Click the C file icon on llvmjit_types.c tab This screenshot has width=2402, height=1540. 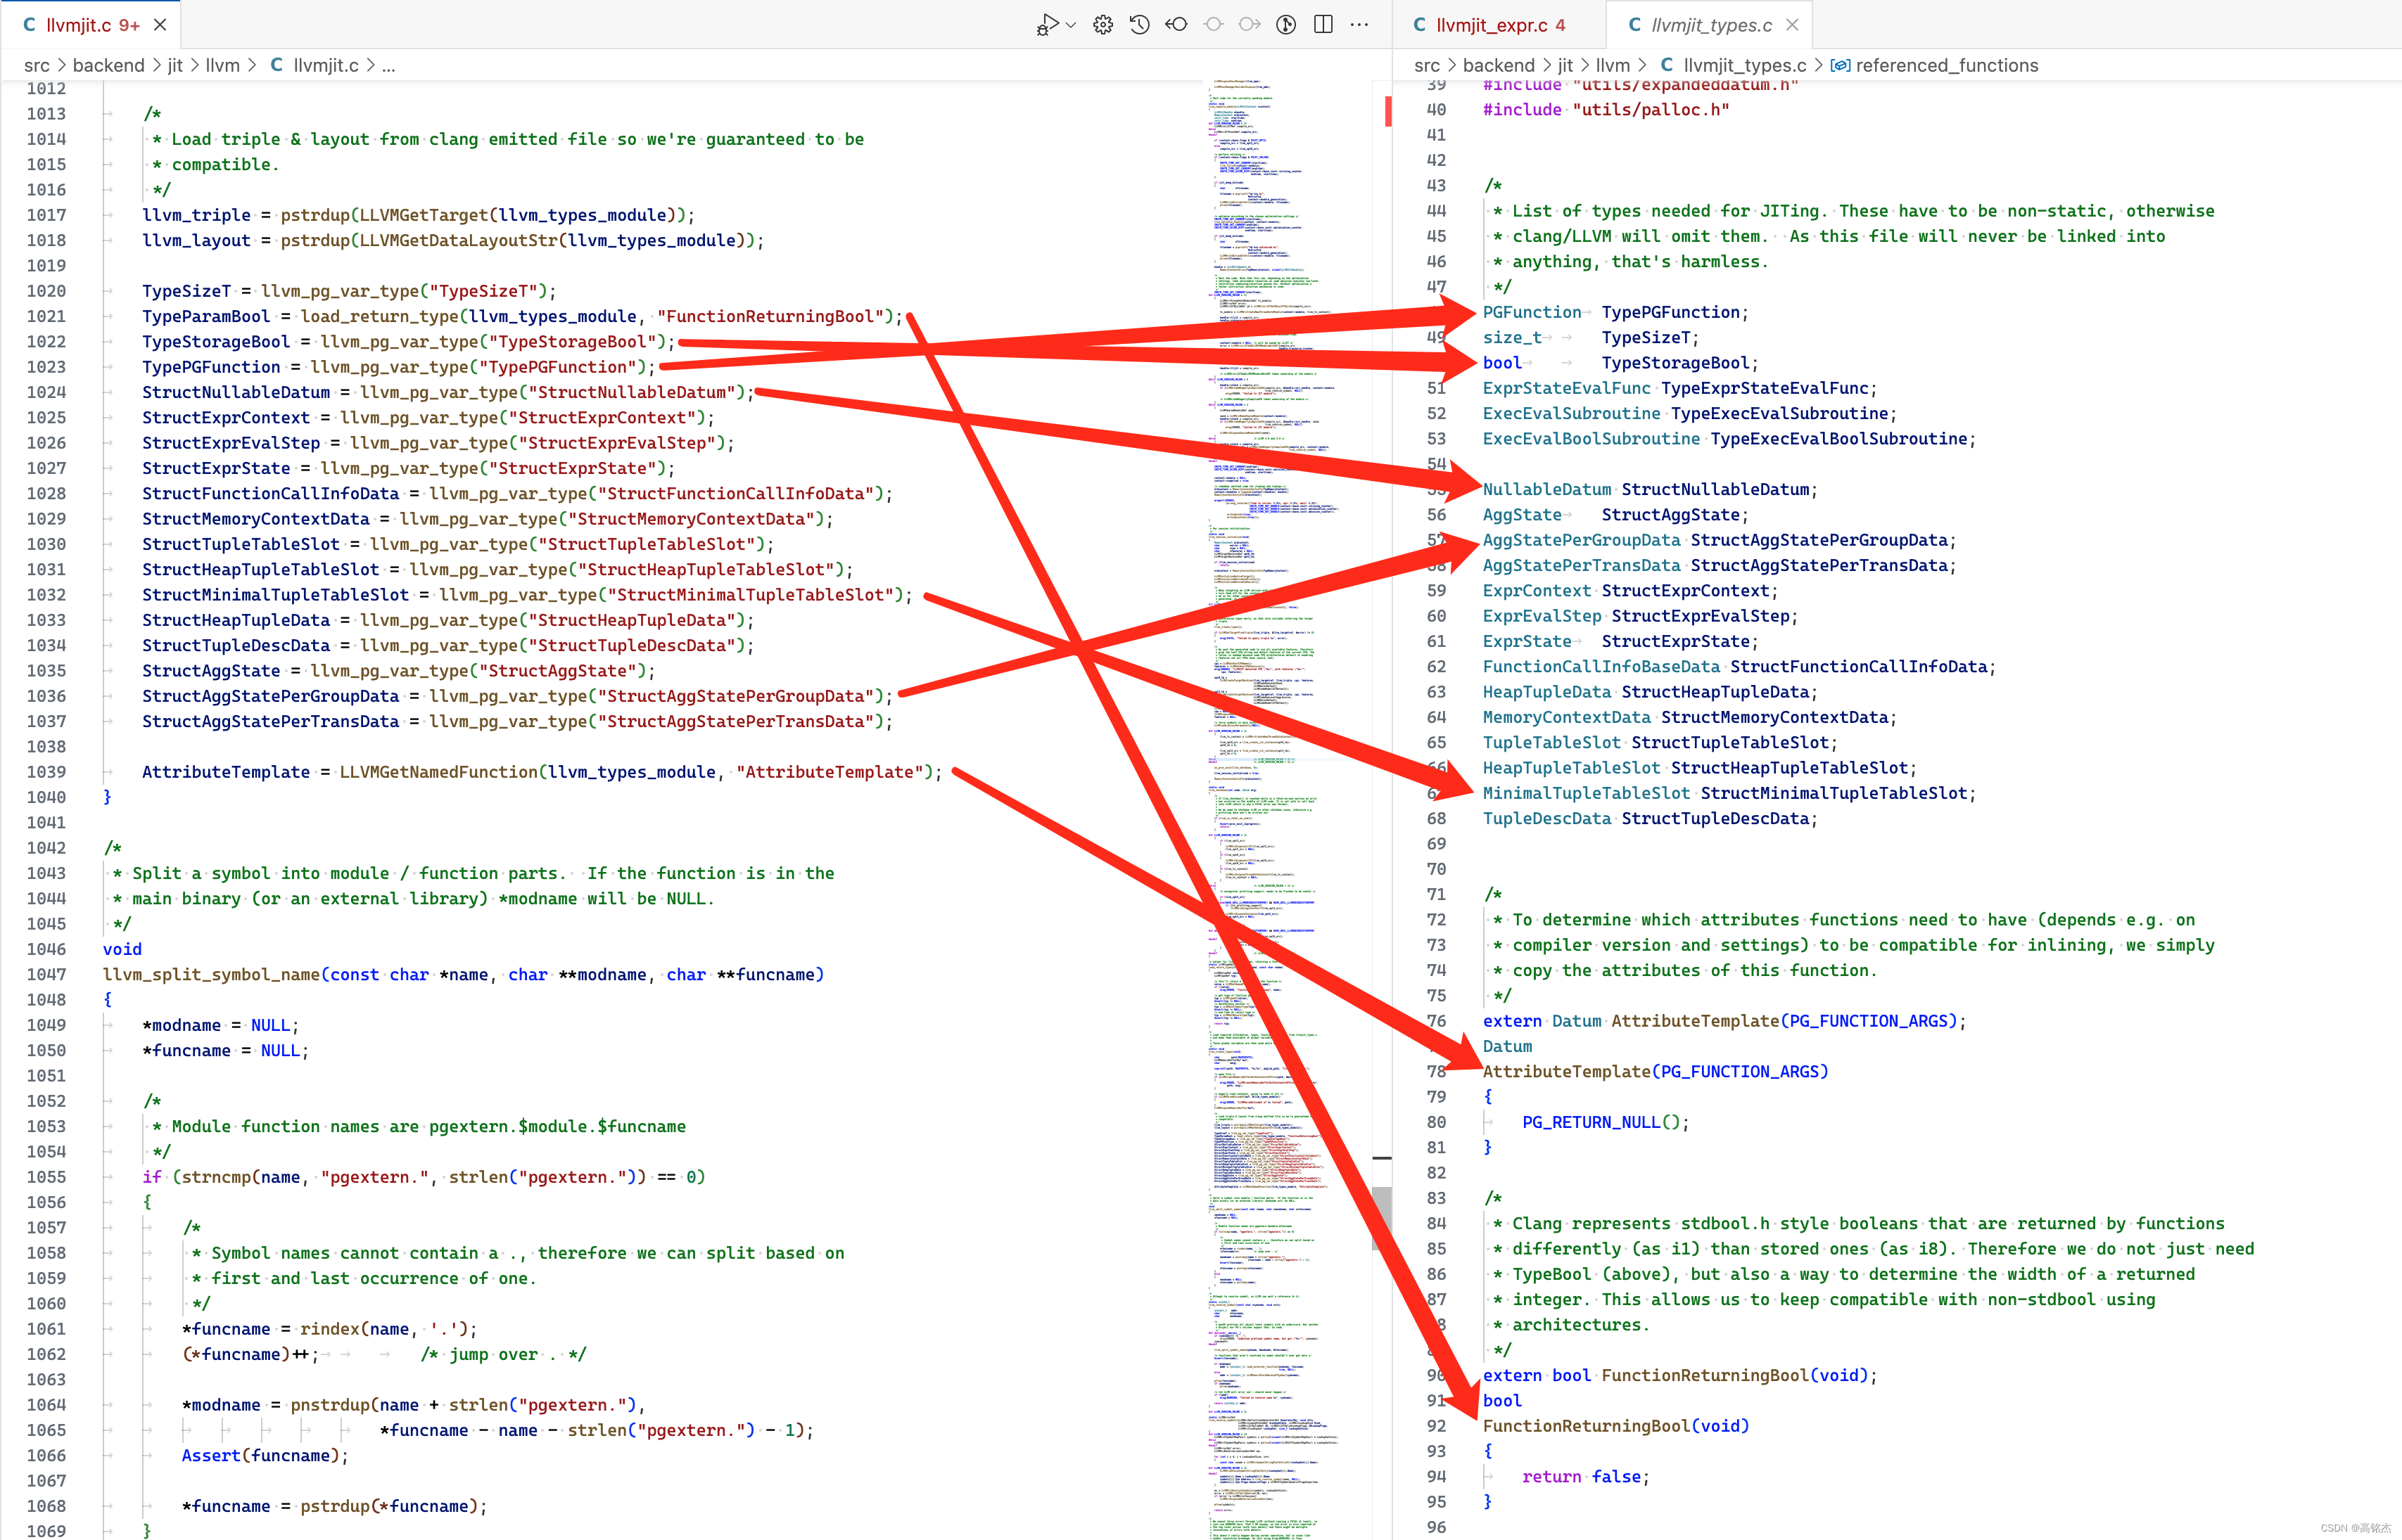[1634, 25]
